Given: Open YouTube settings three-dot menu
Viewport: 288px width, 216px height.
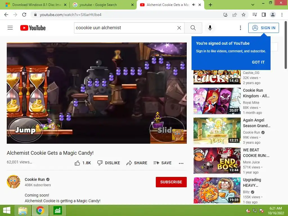Looking at the screenshot, I should tap(240, 28).
